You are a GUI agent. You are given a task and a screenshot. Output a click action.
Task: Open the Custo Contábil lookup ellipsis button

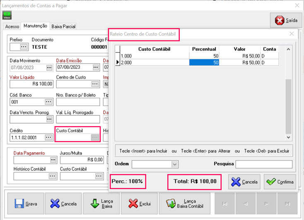pyautogui.click(x=95, y=137)
